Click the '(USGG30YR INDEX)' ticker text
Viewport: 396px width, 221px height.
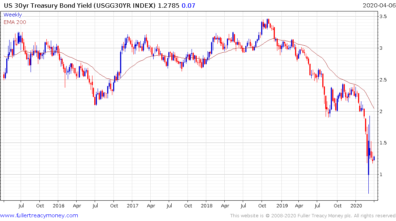tap(125, 6)
